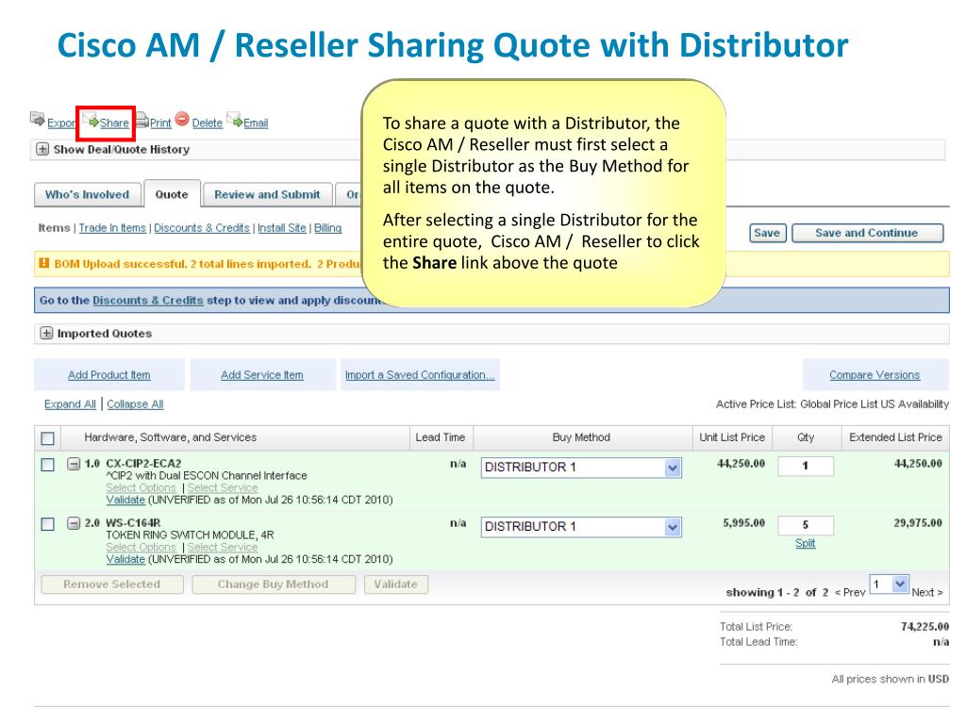Viewport: 966px width, 724px height.
Task: Expand the Imported Quotes section
Action: click(x=46, y=333)
